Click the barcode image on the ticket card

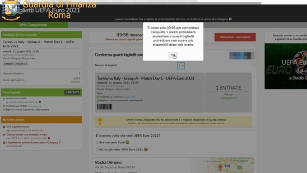click(105, 107)
